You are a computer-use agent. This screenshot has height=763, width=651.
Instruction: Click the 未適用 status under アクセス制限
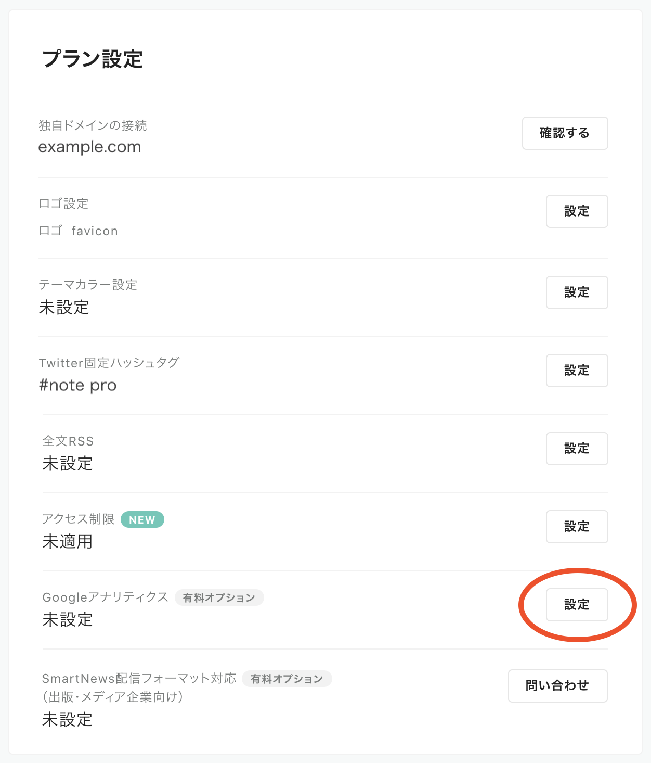tap(68, 542)
